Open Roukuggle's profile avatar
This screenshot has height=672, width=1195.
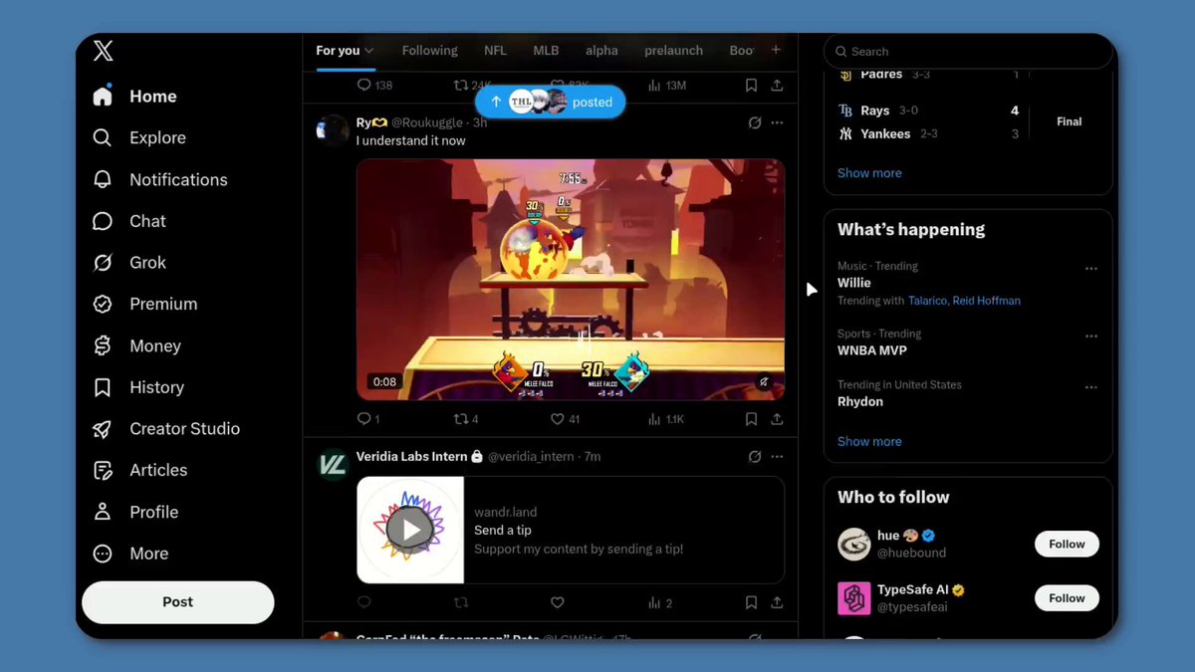[333, 129]
